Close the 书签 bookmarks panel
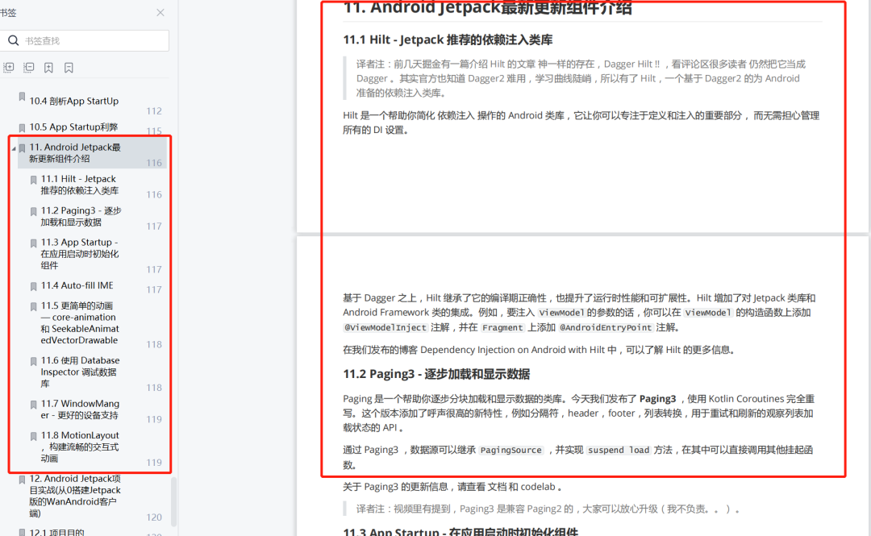 (160, 12)
